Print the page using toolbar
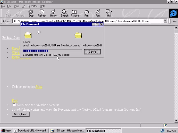178x133 pixels. [x=87, y=13]
